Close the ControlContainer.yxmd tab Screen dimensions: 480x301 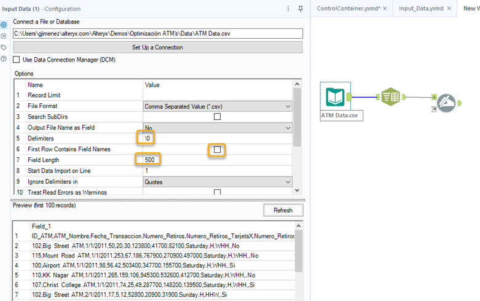tap(385, 9)
